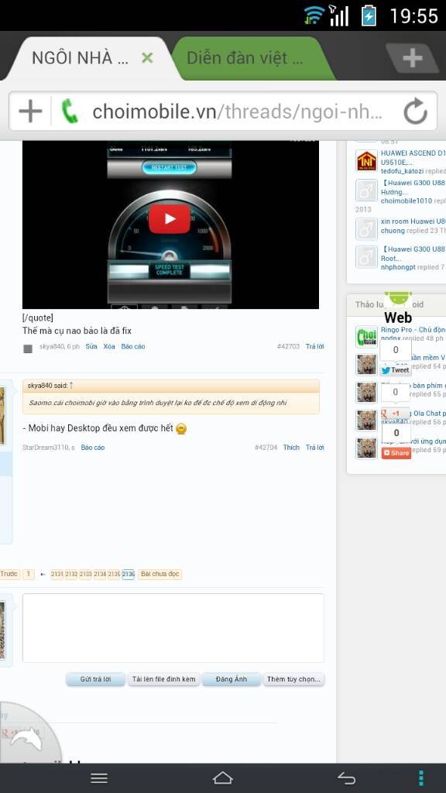Play the embedded YouTube speed test video
446x793 pixels.
pyautogui.click(x=170, y=218)
